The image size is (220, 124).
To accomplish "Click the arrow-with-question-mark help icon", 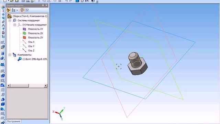I will click(x=93, y=1).
